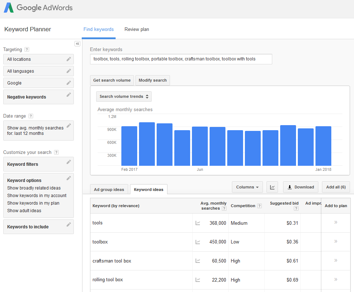Click the 450,000 searches value
Viewport: 354px width, 292px height.
click(x=218, y=242)
